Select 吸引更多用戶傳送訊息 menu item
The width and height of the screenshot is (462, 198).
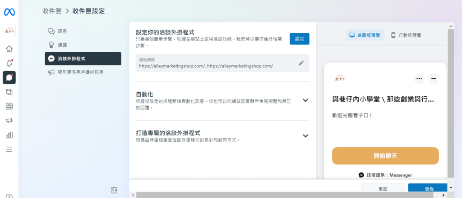point(83,72)
